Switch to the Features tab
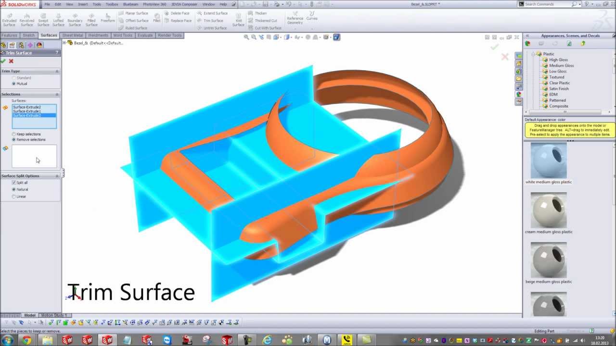 pos(9,35)
